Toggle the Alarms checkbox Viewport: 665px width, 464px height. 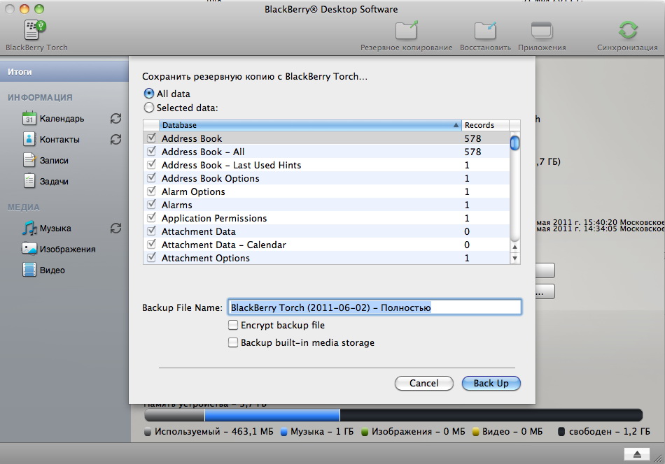[x=151, y=205]
